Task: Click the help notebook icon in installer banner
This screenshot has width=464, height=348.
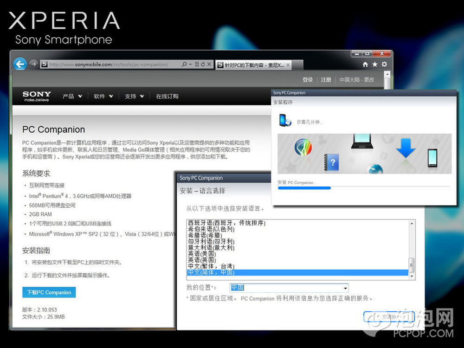Action: pos(331,162)
